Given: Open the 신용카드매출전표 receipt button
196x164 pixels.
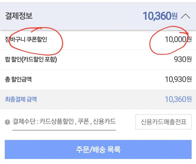Looking at the screenshot, I should pyautogui.click(x=164, y=122).
